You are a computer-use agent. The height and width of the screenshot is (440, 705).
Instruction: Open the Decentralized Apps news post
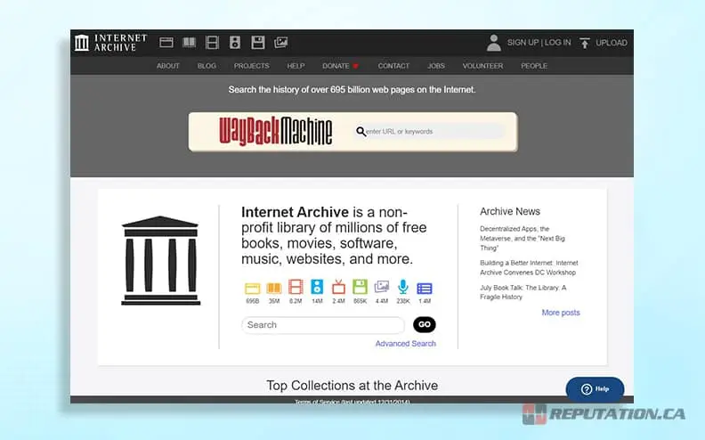click(x=523, y=239)
